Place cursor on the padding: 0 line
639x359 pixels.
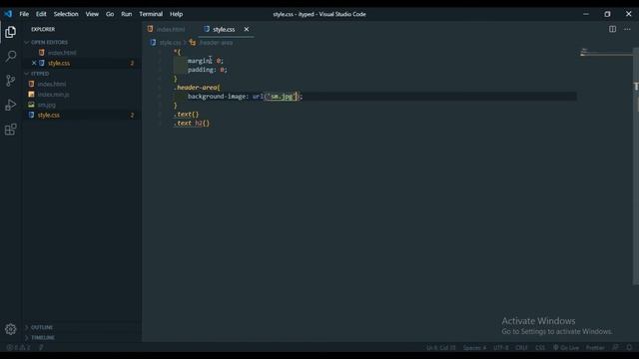(207, 70)
